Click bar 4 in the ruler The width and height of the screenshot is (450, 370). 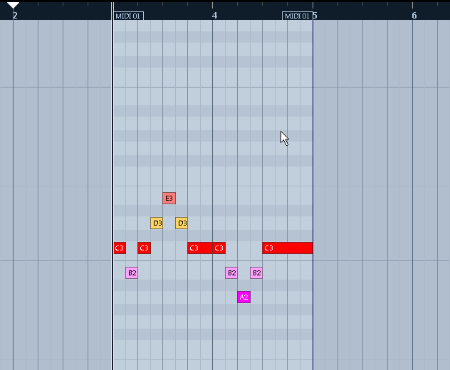[214, 16]
